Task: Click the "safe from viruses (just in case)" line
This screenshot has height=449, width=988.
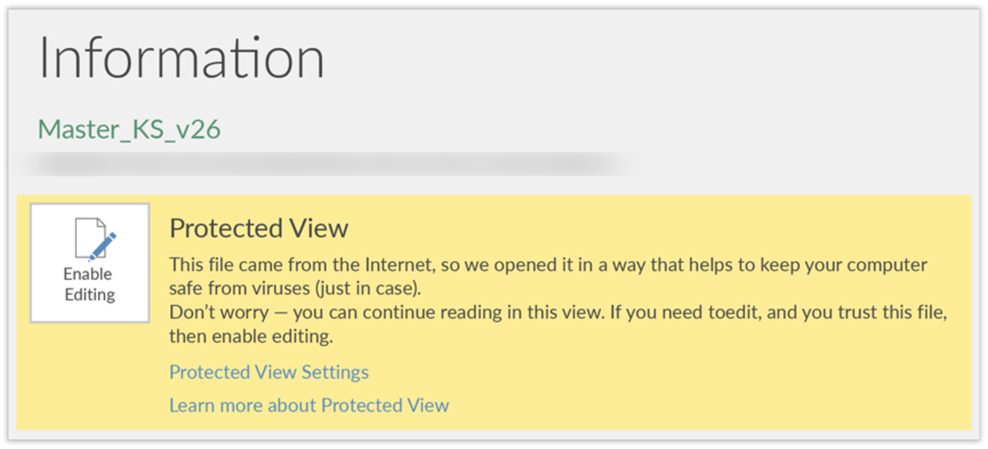Action: click(297, 289)
